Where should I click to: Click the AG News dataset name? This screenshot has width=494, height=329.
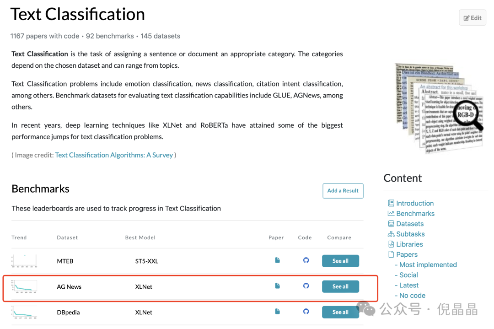pos(69,287)
